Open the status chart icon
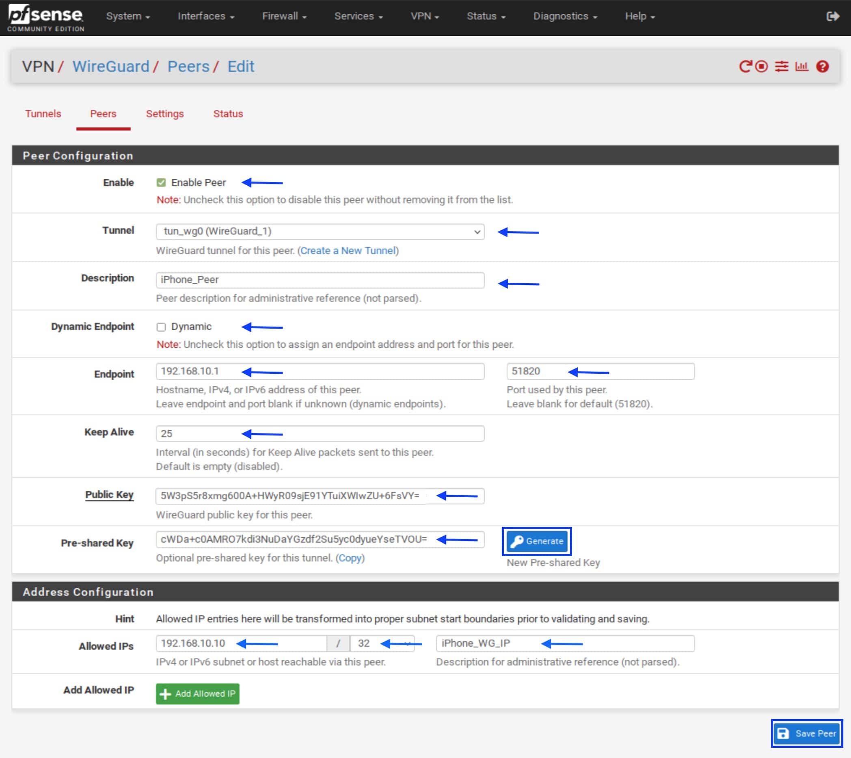Viewport: 851px width, 758px height. tap(801, 66)
